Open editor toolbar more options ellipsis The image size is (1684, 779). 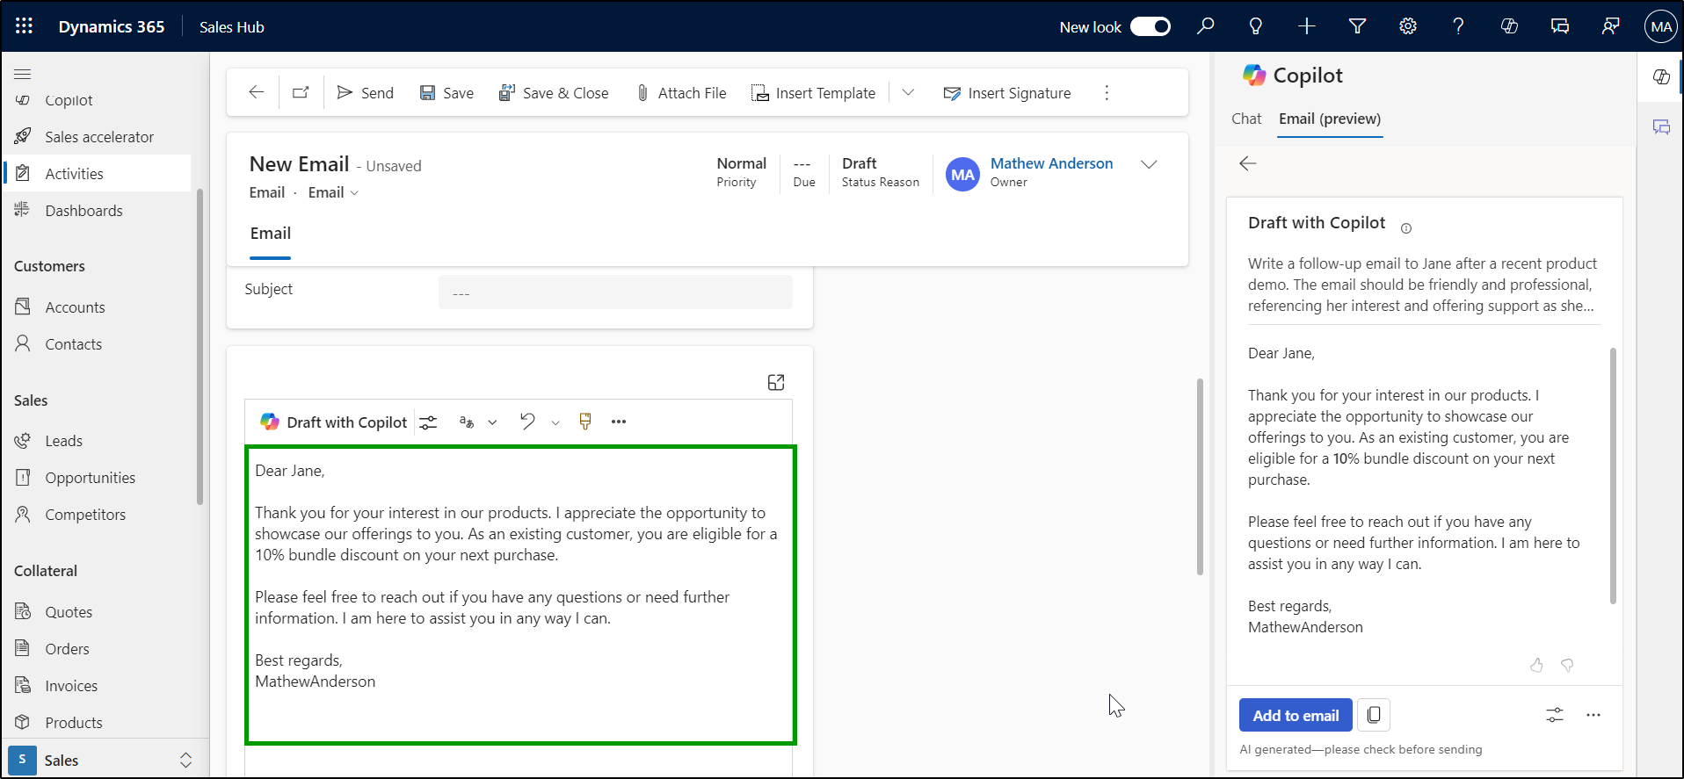tap(619, 422)
